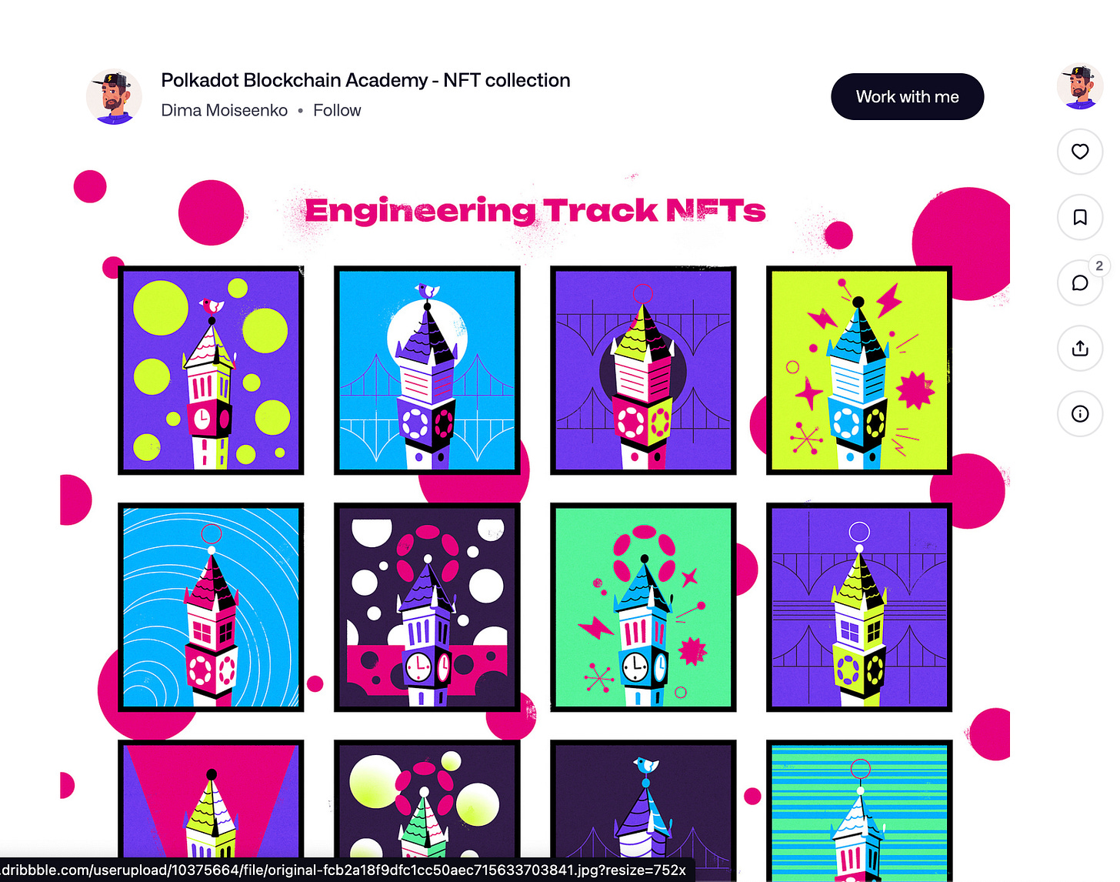Like the shot with the heart icon
Viewport: 1120px width, 882px height.
pyautogui.click(x=1080, y=152)
